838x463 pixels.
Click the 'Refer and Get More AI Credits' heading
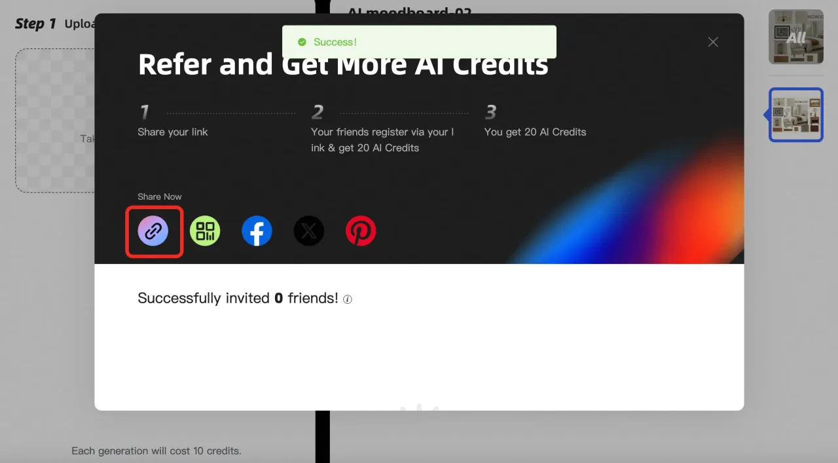point(343,64)
